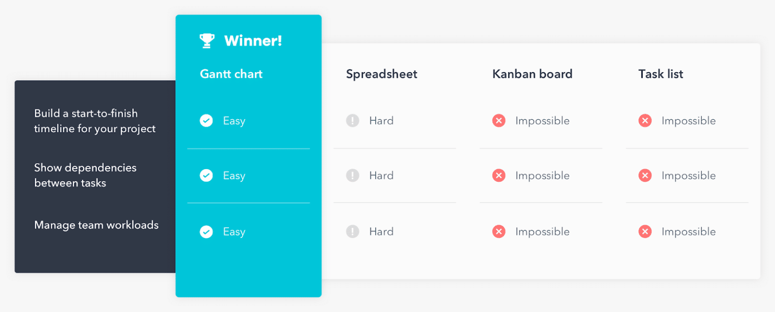Image resolution: width=775 pixels, height=312 pixels.
Task: Select the Spreadsheet column header
Action: tap(381, 74)
